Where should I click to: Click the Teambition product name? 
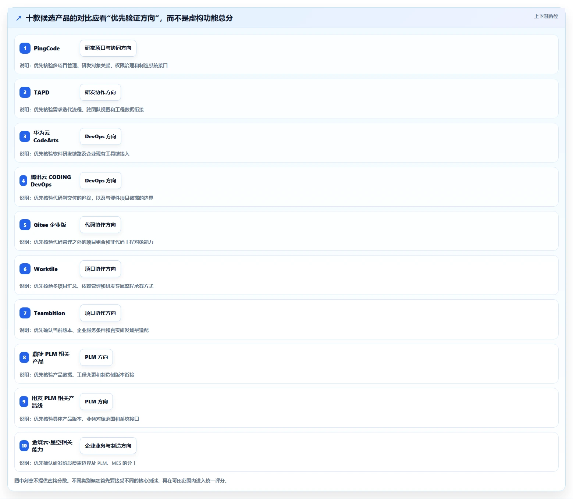point(49,313)
